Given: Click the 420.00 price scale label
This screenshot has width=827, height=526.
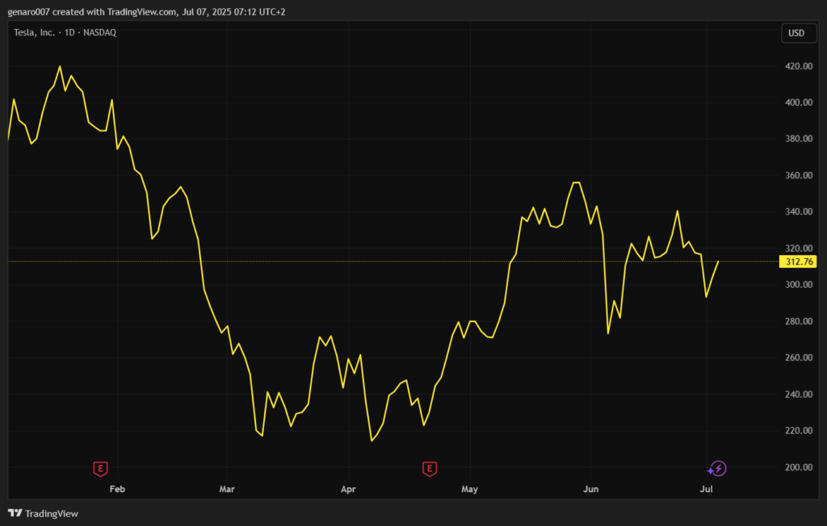Looking at the screenshot, I should pyautogui.click(x=798, y=66).
